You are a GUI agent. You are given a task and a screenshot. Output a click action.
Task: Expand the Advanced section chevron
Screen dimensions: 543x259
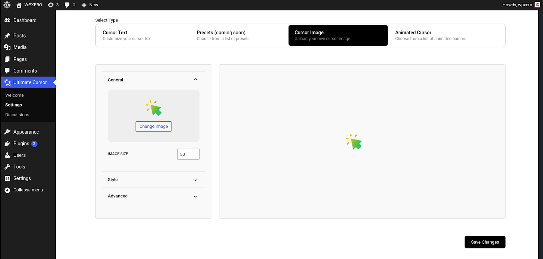pyautogui.click(x=195, y=196)
